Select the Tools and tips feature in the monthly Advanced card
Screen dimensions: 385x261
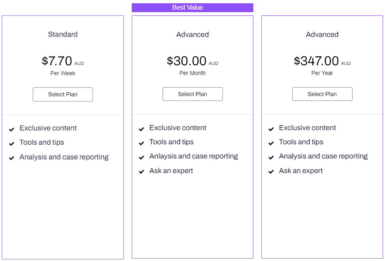(171, 142)
